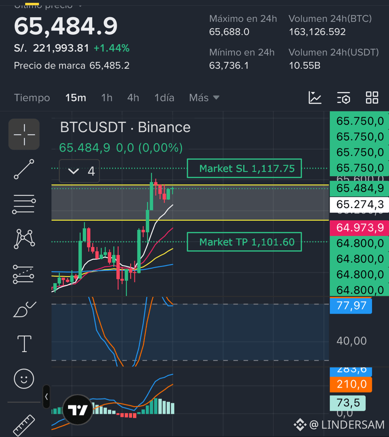This screenshot has width=389, height=437.
Task: Switch to the 1h timeframe
Action: [x=107, y=98]
